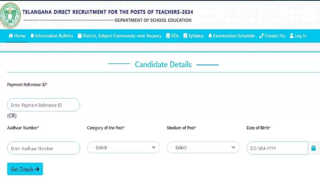Click the bell icon beside Information Bulletin
This screenshot has width=320, height=180.
[32, 36]
